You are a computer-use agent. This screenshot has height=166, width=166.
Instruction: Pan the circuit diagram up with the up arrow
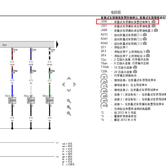click(69, 78)
